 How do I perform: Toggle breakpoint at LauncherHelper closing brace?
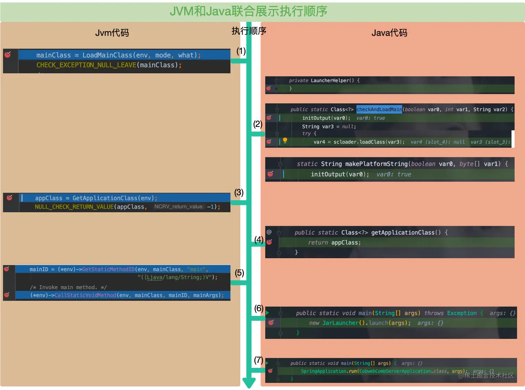point(269,88)
